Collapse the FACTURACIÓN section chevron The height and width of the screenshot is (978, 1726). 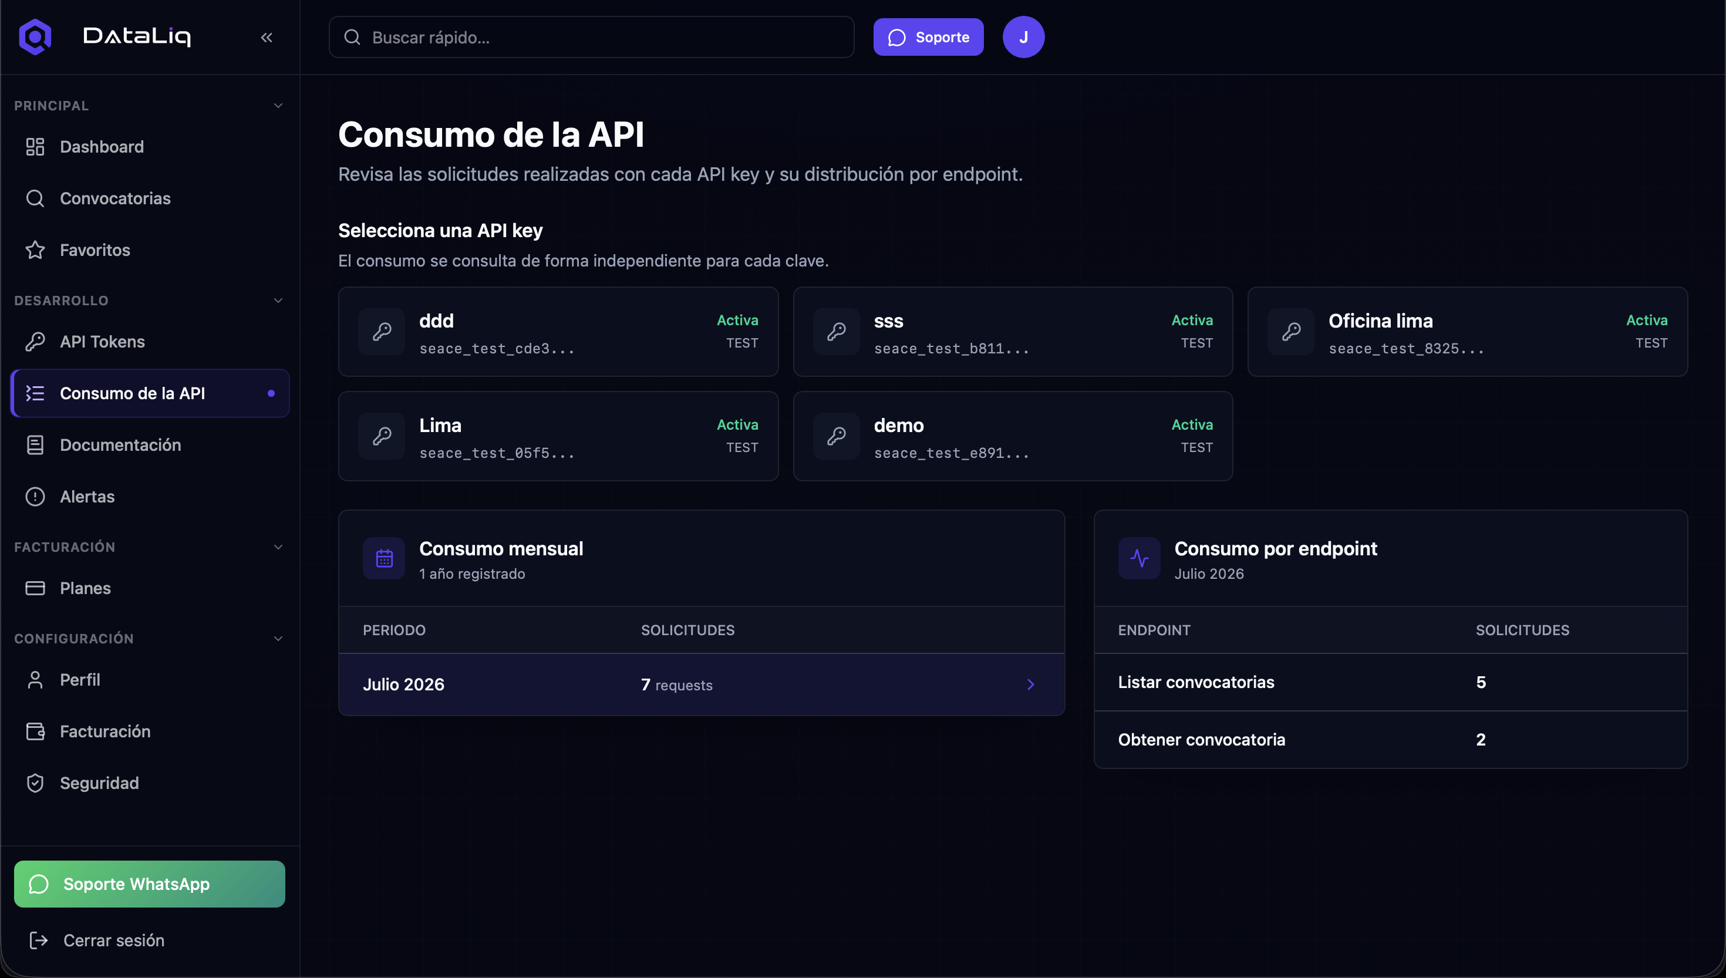(x=278, y=547)
